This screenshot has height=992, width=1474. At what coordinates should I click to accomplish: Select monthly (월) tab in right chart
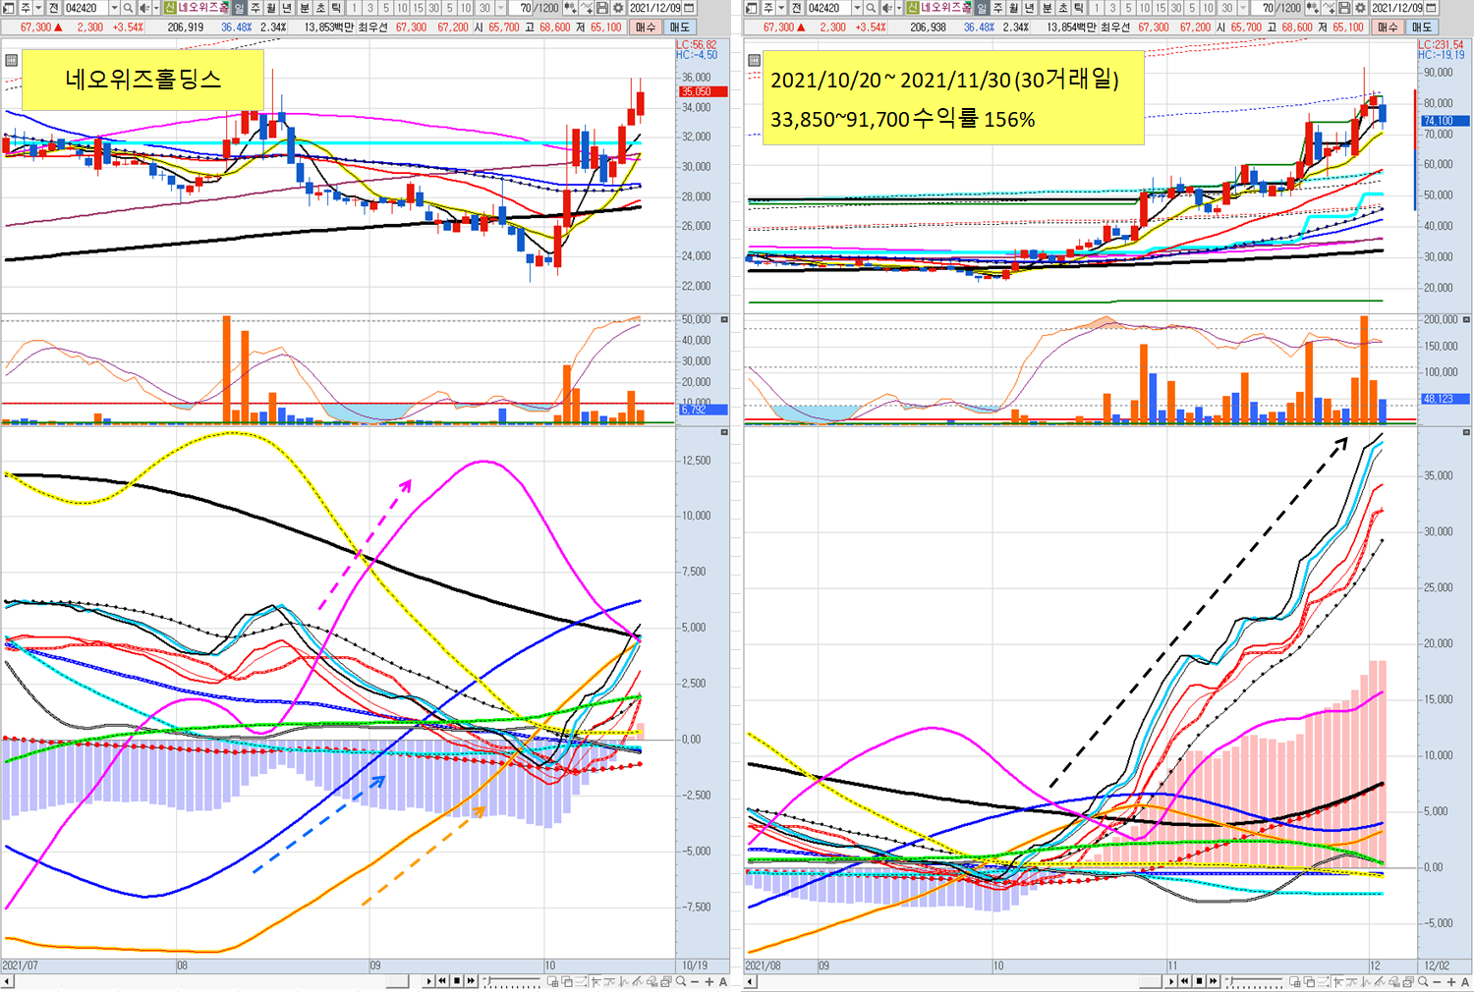(x=1013, y=8)
